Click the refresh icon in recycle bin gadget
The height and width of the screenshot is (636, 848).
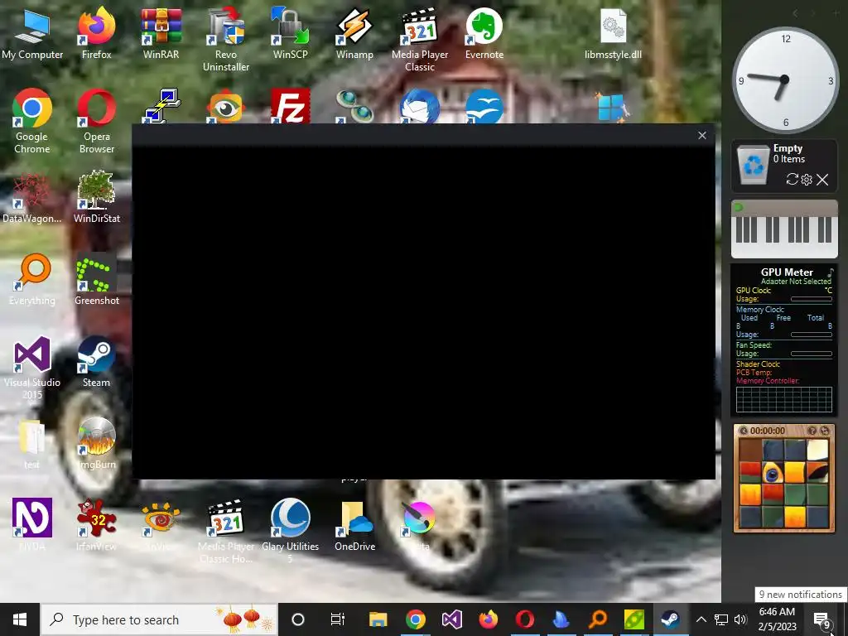[x=793, y=179]
